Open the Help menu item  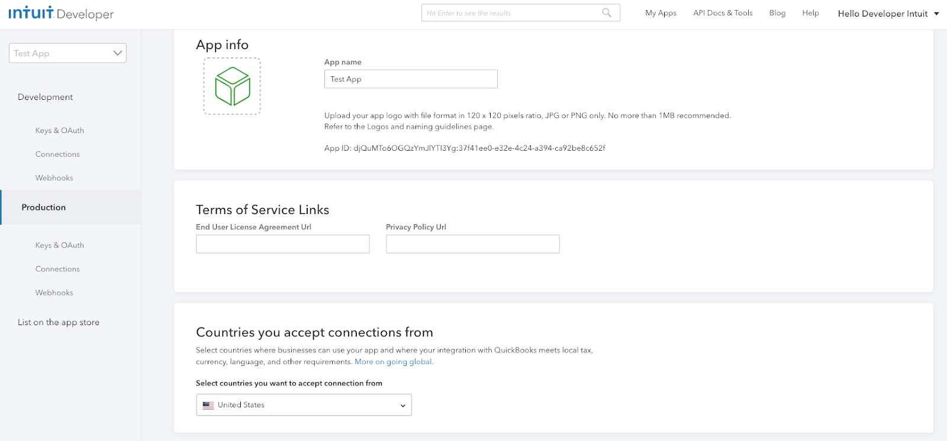pos(811,13)
